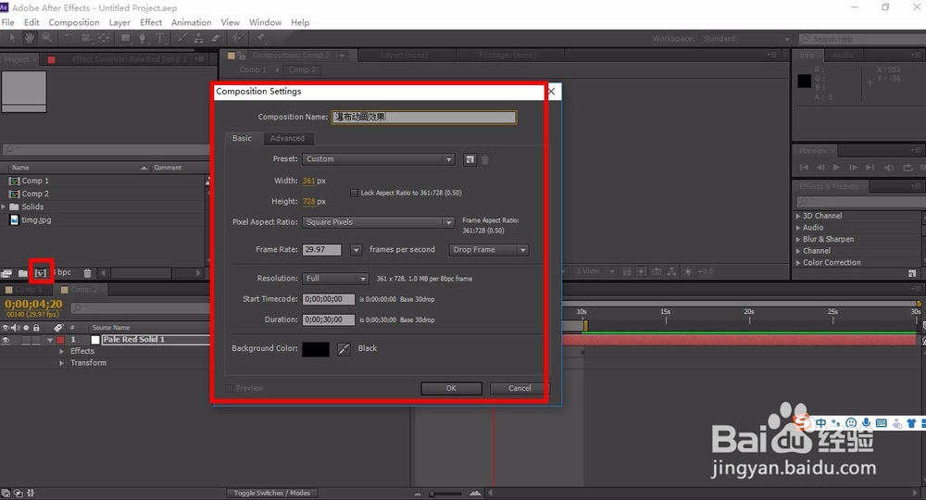Toggle loop option in Preview panel
Image resolution: width=926 pixels, height=500 pixels.
[907, 167]
